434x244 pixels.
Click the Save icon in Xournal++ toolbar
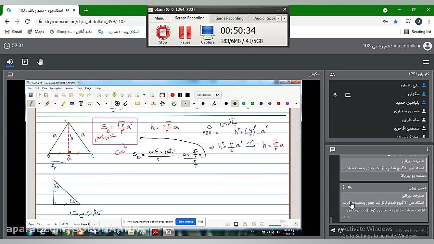[31, 95]
